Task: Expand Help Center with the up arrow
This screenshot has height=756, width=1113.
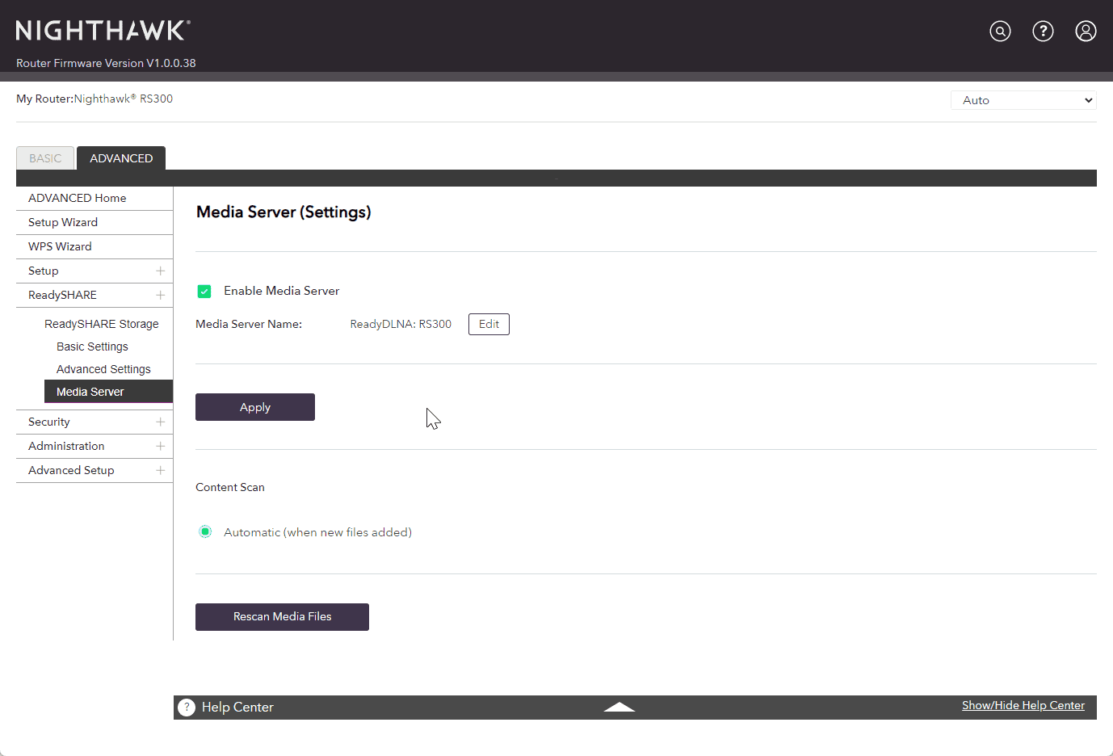Action: coord(619,707)
